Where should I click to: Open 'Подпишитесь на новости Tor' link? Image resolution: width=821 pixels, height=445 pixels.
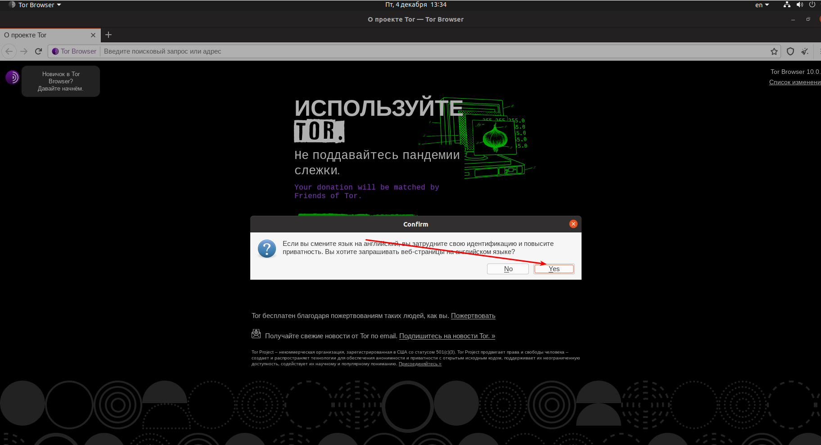[x=447, y=336]
